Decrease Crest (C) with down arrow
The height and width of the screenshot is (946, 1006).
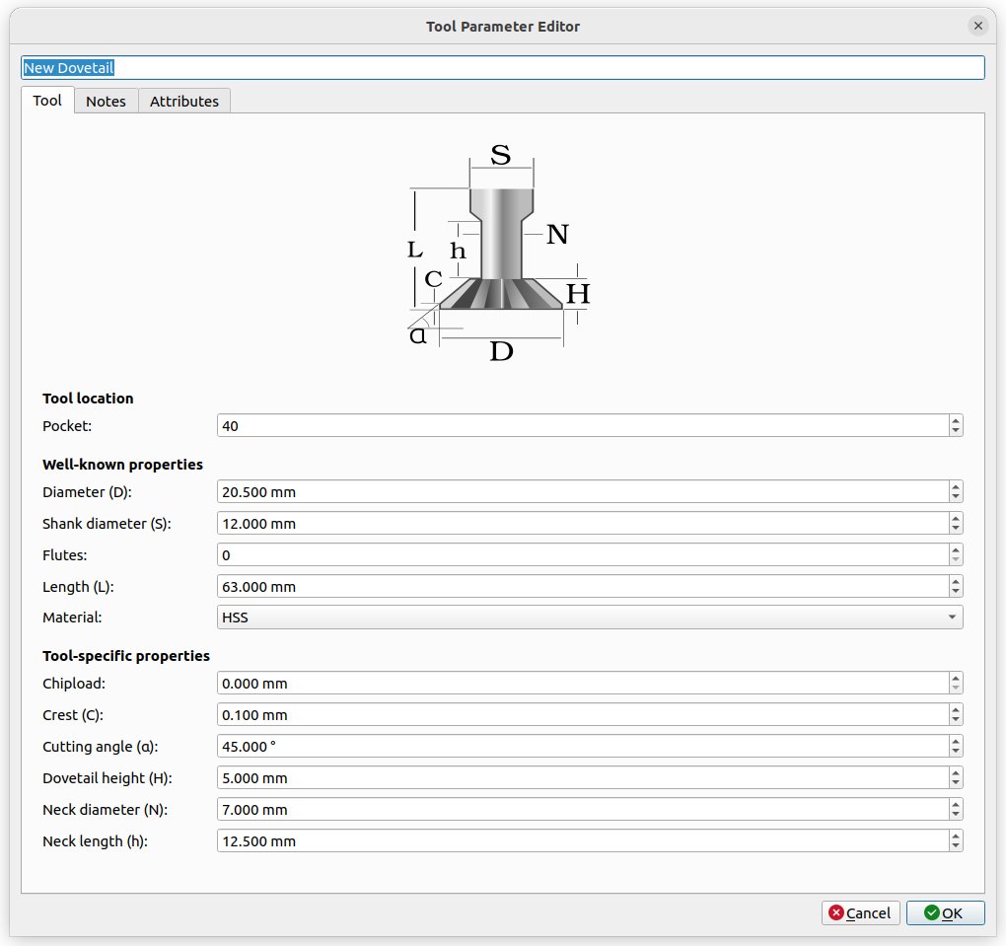pyautogui.click(x=956, y=720)
